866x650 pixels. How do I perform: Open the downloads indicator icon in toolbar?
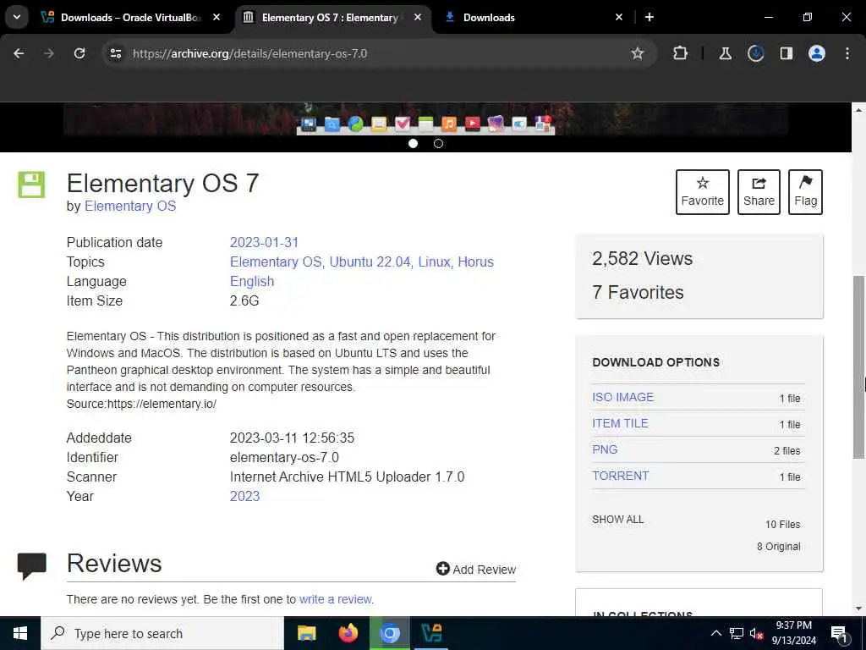(755, 53)
